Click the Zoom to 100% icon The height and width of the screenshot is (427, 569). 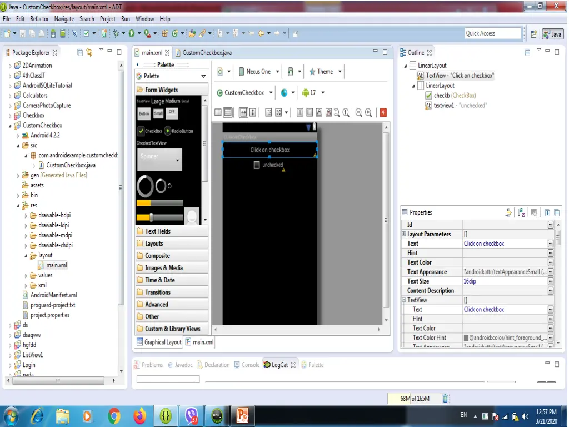click(346, 112)
